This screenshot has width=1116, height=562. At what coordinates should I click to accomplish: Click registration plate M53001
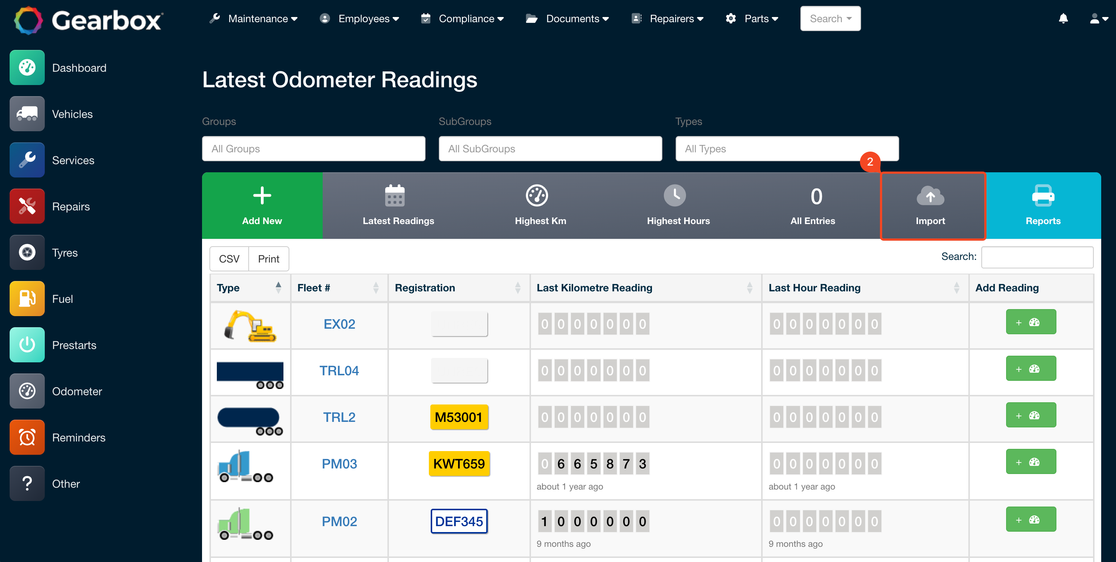pos(459,417)
